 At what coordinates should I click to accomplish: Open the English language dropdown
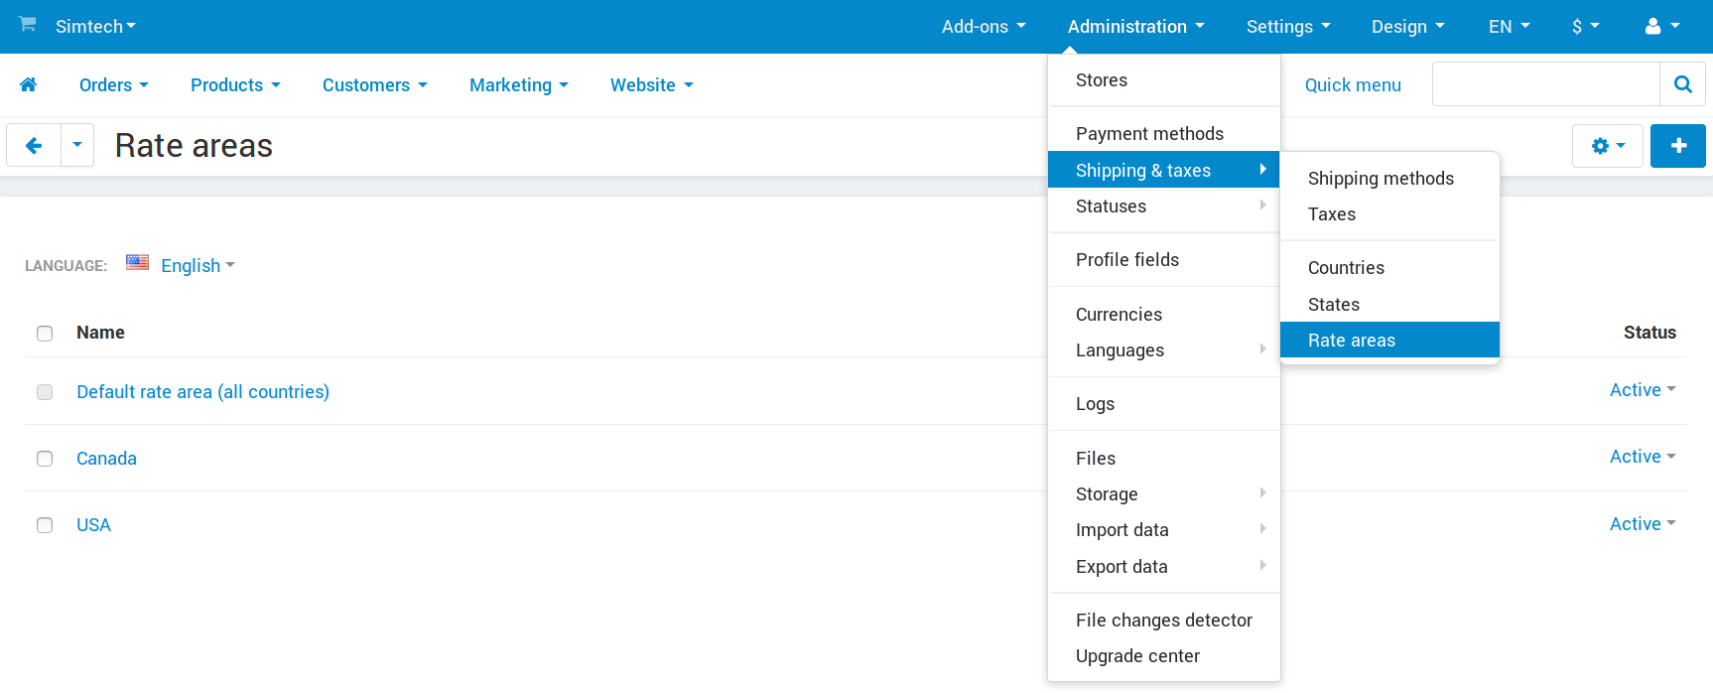pyautogui.click(x=198, y=266)
